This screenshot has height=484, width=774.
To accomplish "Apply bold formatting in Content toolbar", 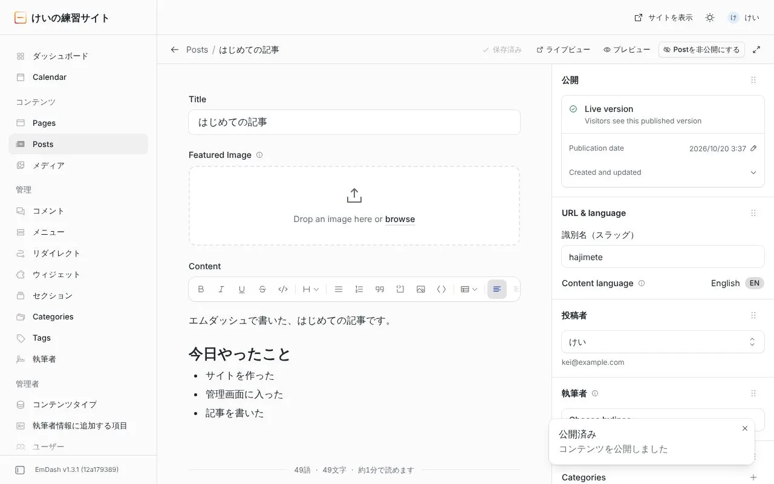I will tap(201, 289).
